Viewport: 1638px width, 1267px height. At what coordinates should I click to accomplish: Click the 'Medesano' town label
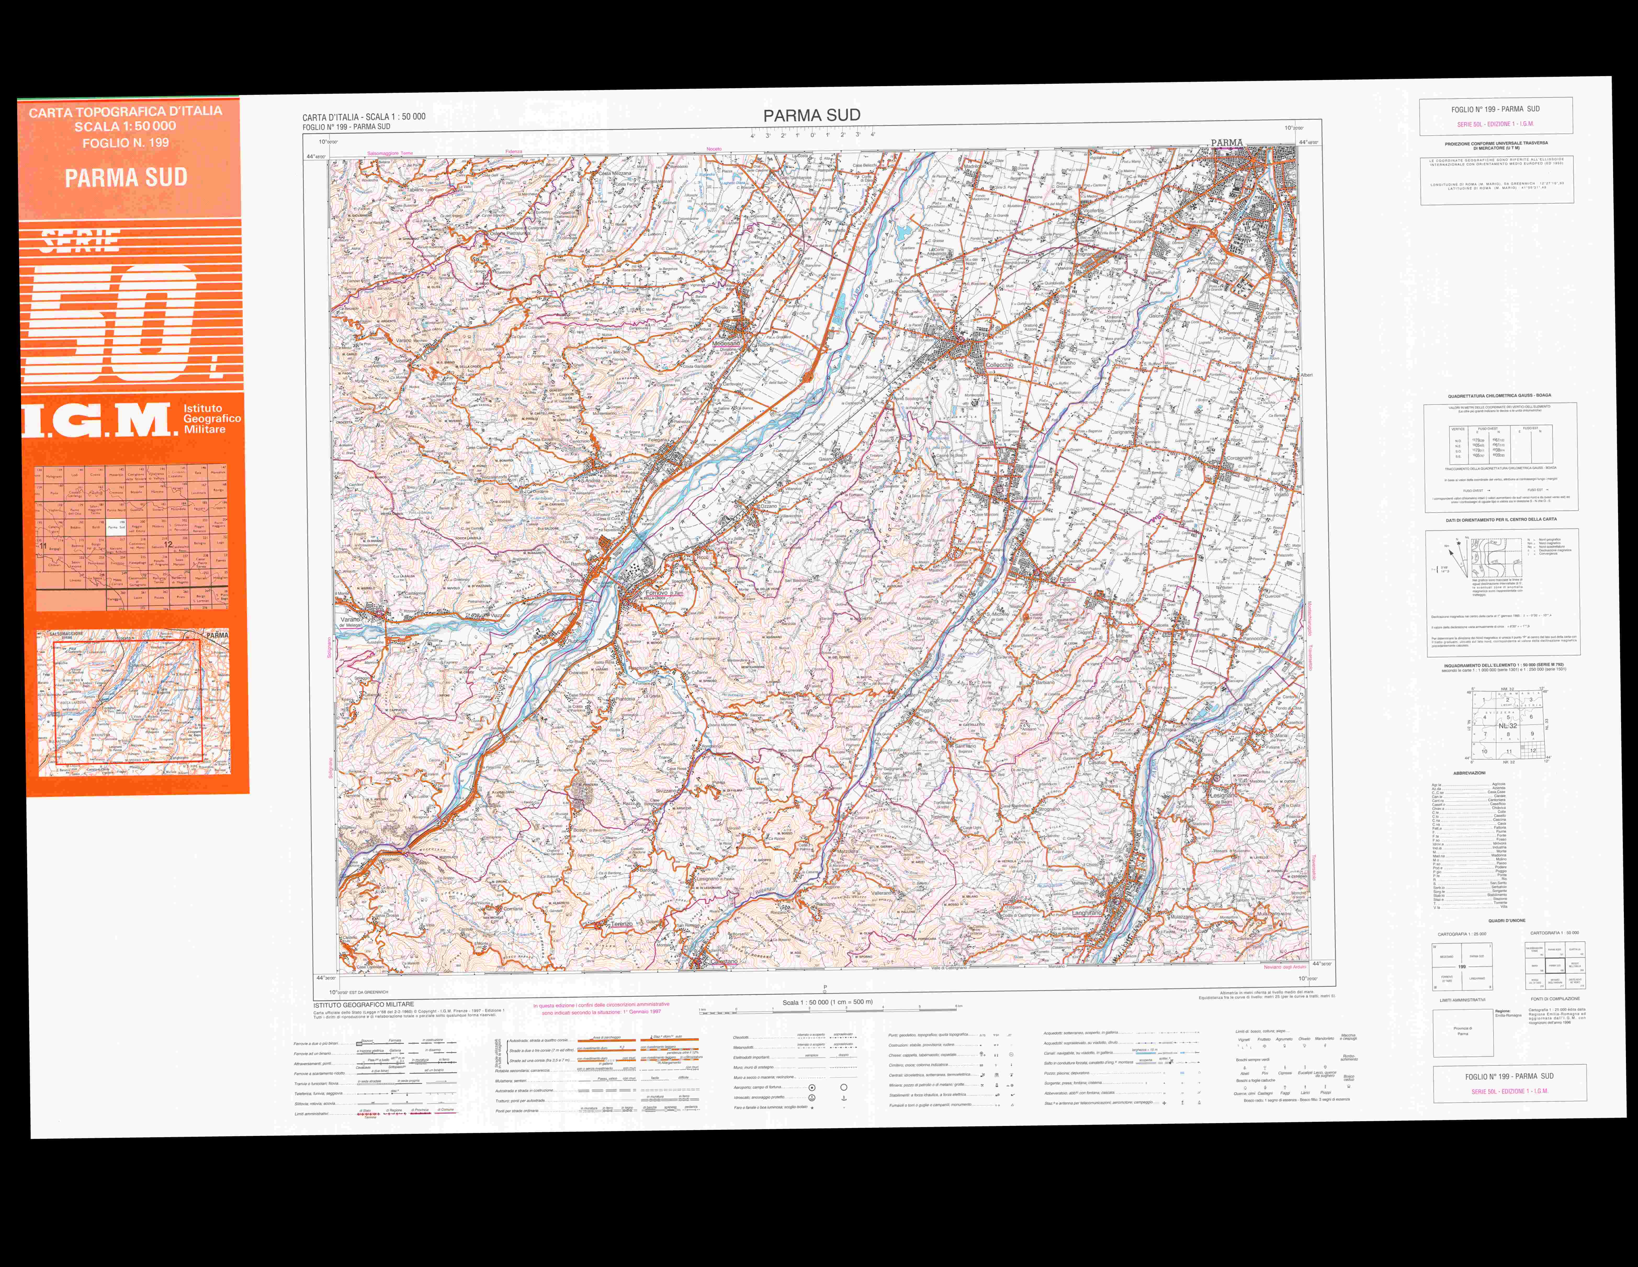726,344
